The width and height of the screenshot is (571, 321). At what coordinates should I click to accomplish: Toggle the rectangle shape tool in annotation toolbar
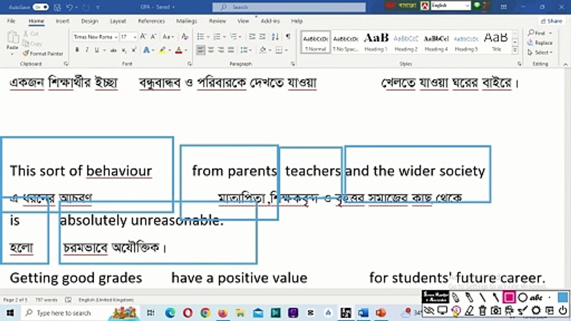509,297
